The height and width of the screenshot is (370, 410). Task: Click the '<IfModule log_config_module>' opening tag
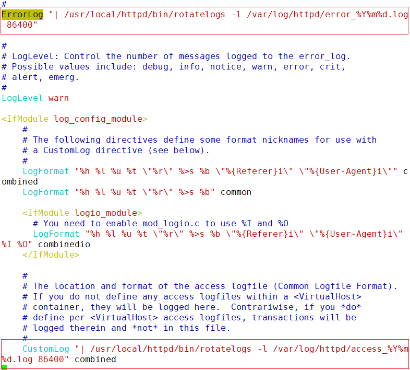[x=75, y=119]
